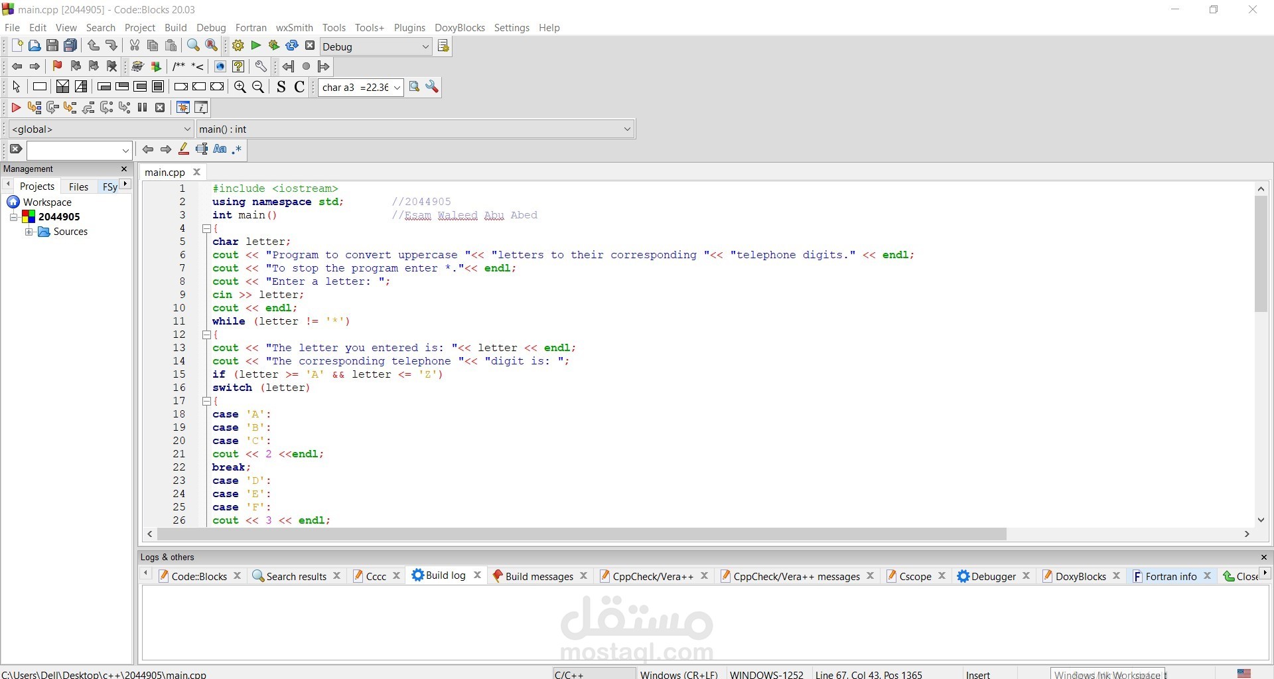Select the Nassi pointer tool
Screen dimensions: 1274x679
point(17,87)
